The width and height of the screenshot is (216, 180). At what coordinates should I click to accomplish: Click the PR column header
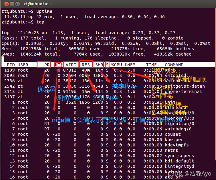coord(47,65)
